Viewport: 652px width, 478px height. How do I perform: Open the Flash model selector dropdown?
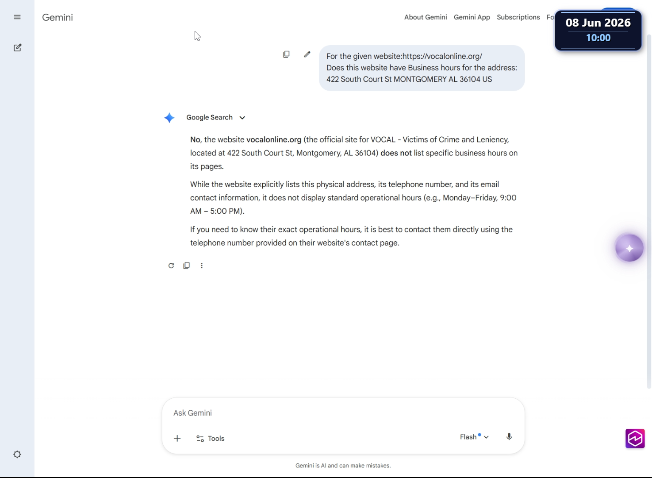click(474, 437)
